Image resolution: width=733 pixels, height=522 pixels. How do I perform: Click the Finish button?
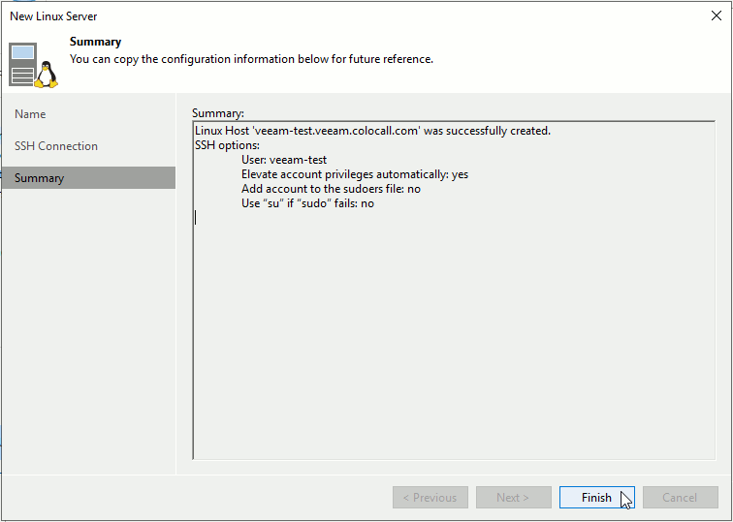point(596,498)
